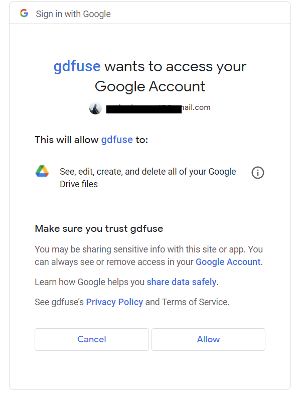The width and height of the screenshot is (302, 395).
Task: Click the 'You may be sharing sensitive info' paragraph
Action: click(x=149, y=255)
